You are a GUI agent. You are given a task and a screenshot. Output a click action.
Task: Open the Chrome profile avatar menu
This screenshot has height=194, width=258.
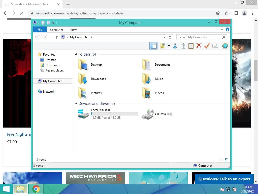point(244,13)
